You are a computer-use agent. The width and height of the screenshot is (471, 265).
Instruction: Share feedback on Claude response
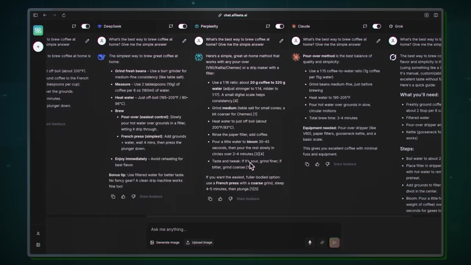pos(345,164)
